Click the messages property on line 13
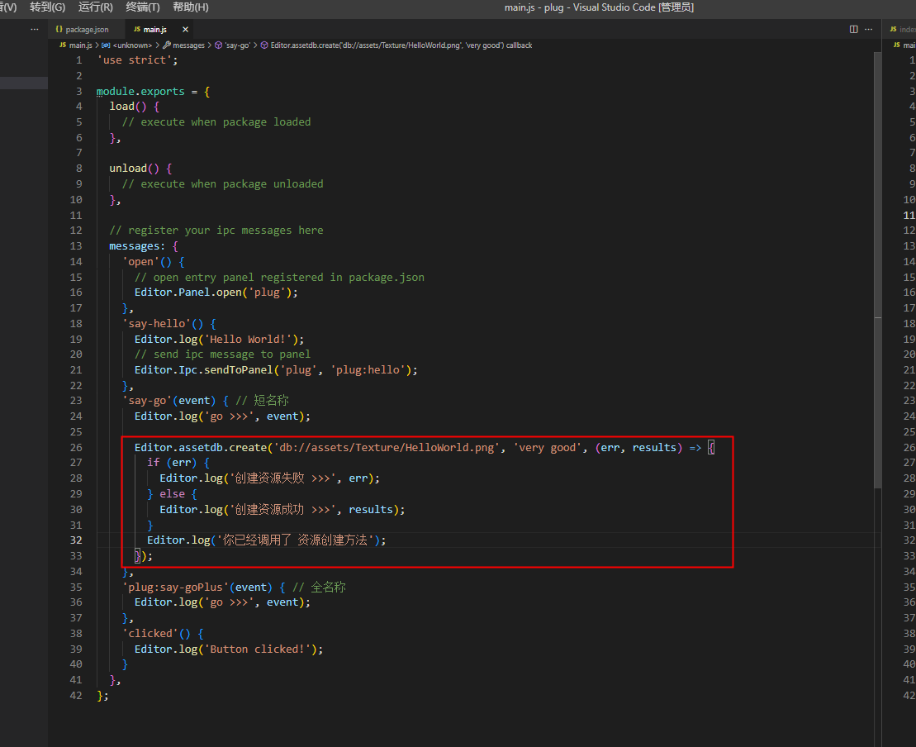 (x=134, y=246)
